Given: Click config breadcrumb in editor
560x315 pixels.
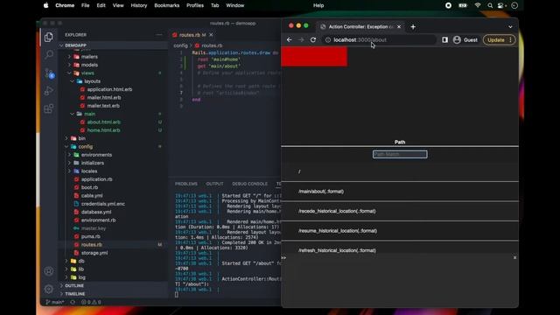Looking at the screenshot, I should (x=180, y=45).
